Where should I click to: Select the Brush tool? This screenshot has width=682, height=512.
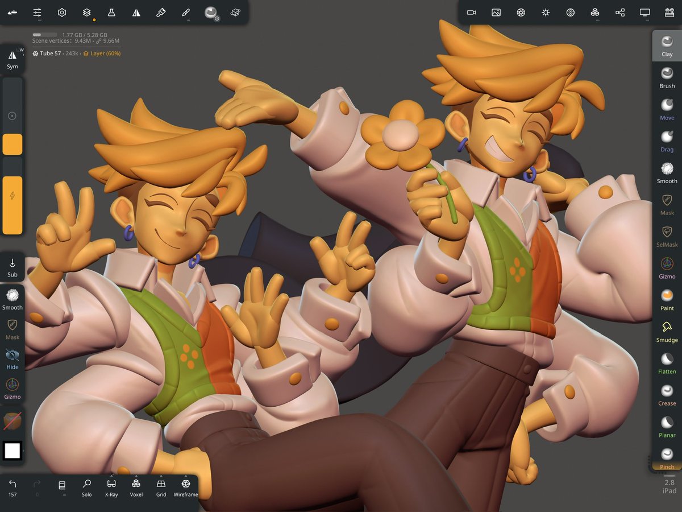click(x=667, y=77)
